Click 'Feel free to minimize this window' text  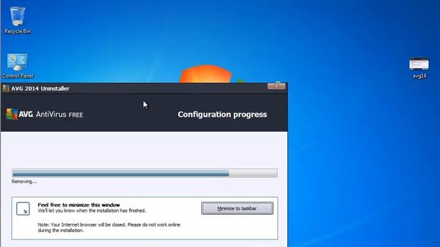[x=79, y=204]
